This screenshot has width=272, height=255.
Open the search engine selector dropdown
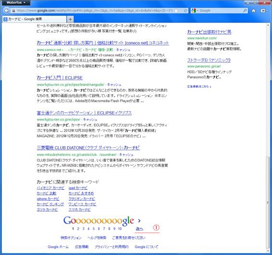click(195, 11)
